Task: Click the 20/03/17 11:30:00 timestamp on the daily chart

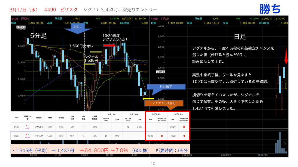Action: [x=273, y=19]
